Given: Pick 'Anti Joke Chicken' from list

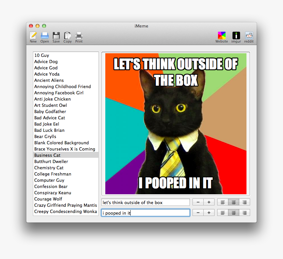Looking at the screenshot, I should [x=66, y=99].
